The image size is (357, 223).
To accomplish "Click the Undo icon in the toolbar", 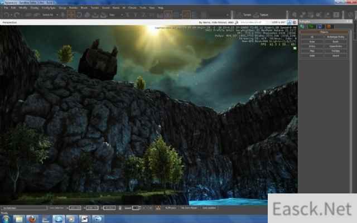I will click(x=4, y=14).
